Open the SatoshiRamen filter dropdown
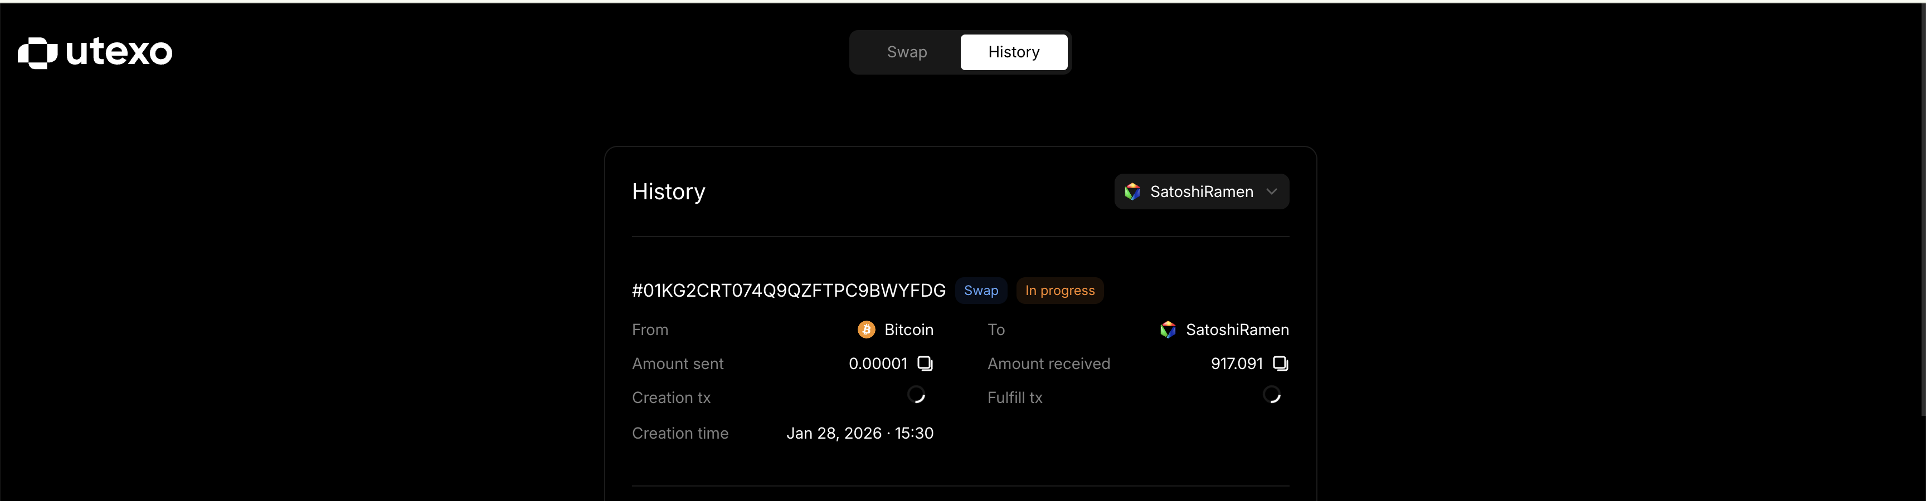Image resolution: width=1926 pixels, height=501 pixels. point(1201,192)
